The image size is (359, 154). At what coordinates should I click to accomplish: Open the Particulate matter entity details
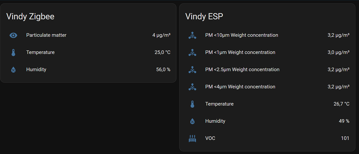[88, 35]
